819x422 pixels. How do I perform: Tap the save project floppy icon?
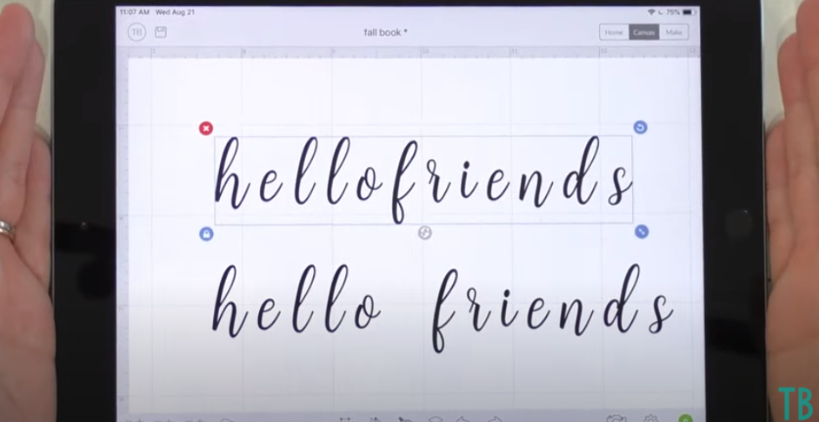pyautogui.click(x=161, y=32)
